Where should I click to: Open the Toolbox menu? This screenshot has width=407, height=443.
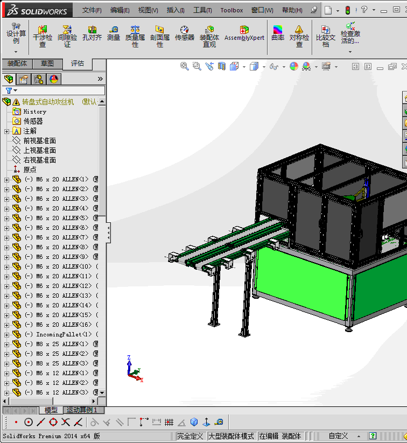(231, 10)
